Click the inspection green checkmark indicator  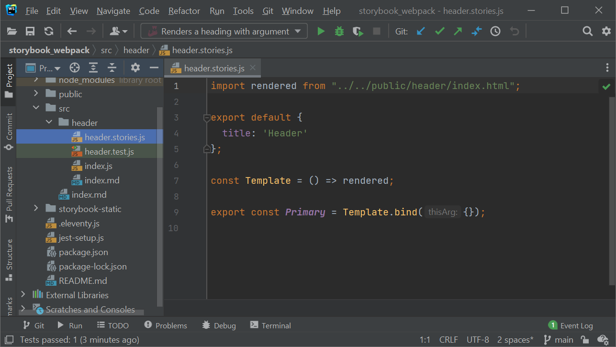(x=606, y=87)
